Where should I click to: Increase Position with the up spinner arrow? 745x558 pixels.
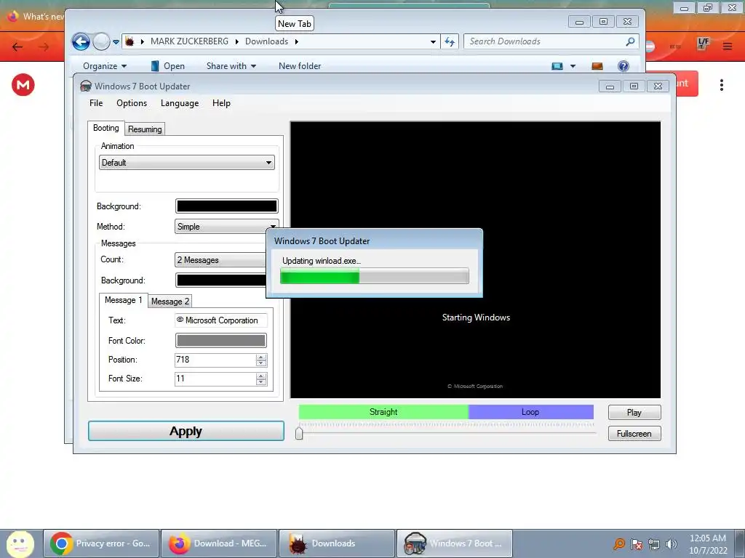261,357
